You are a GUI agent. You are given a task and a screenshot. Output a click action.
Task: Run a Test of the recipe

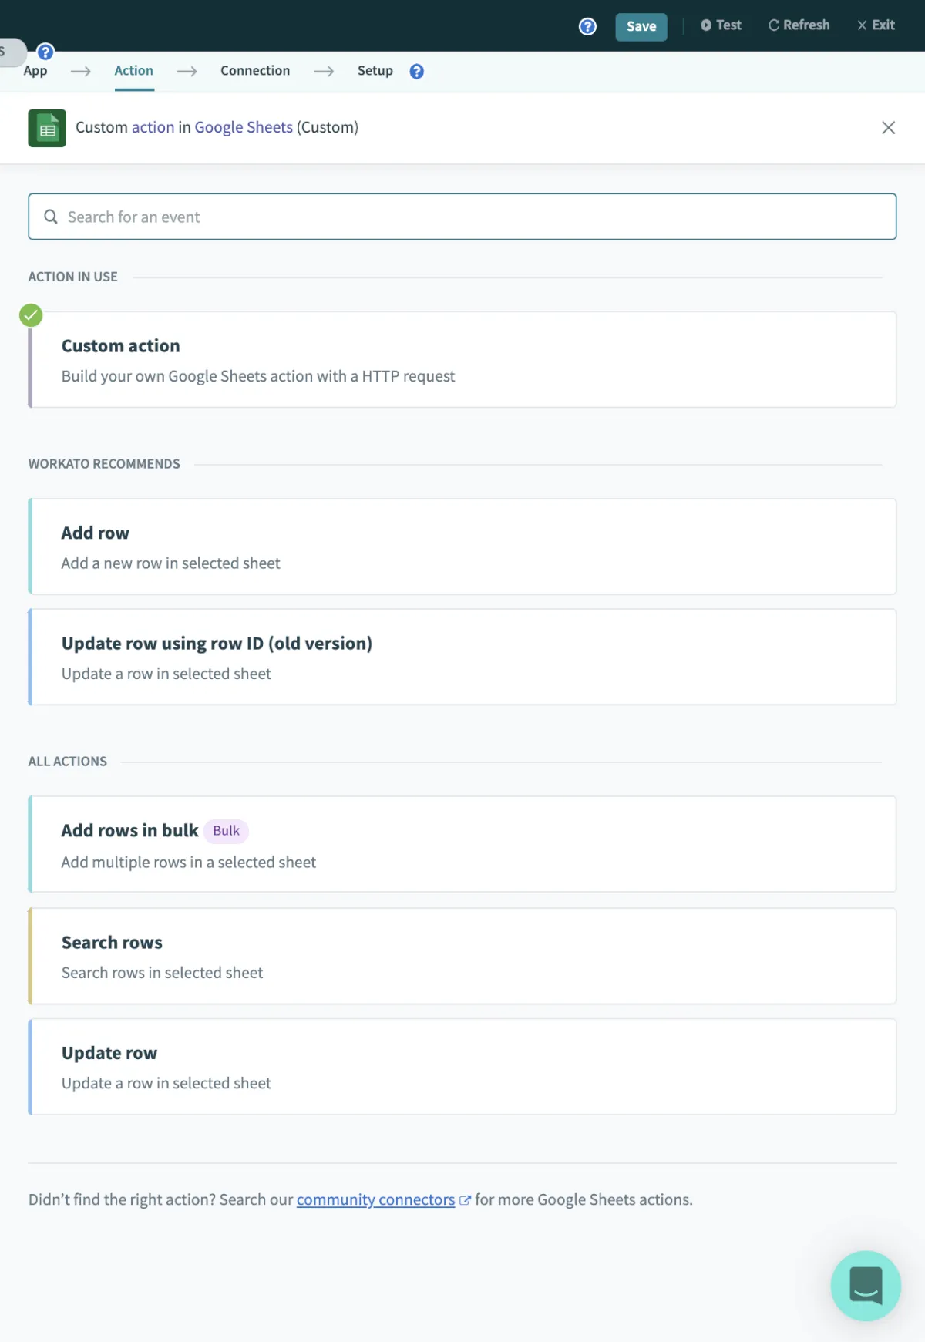(721, 25)
